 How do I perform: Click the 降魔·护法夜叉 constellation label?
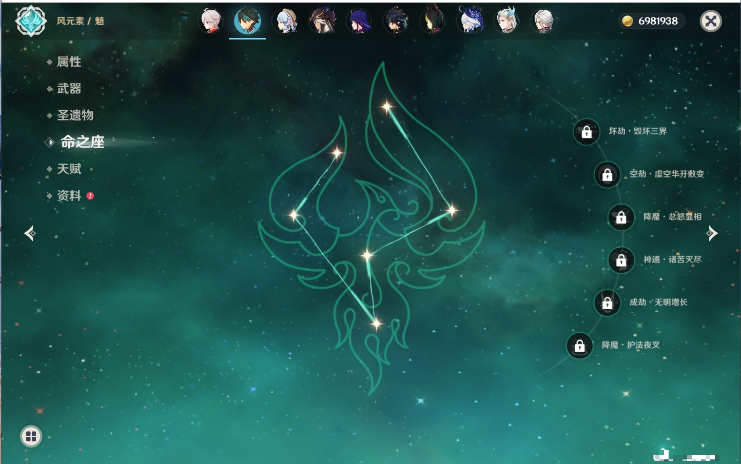[x=631, y=345]
